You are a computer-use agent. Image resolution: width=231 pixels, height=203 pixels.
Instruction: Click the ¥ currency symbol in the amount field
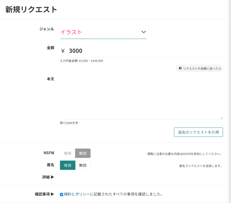click(x=62, y=50)
